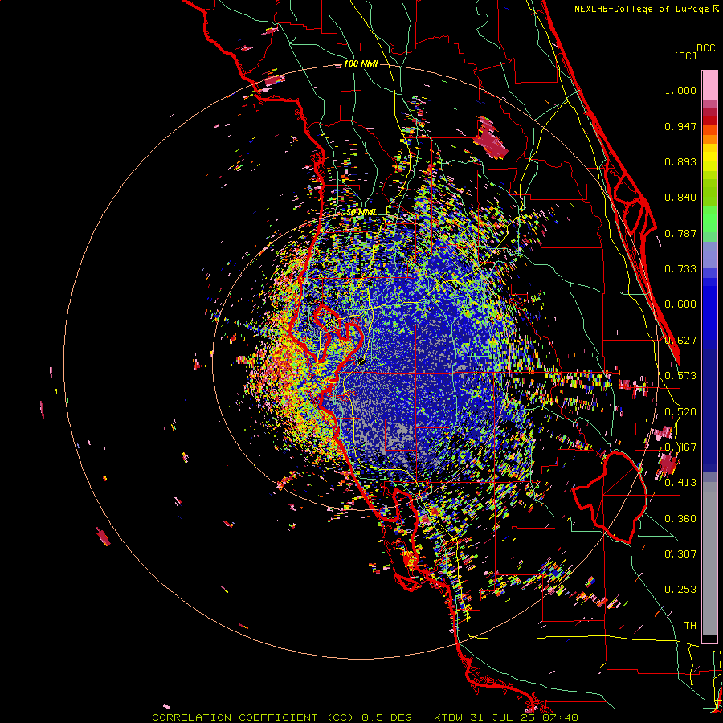Select the 0.627 legend value
This screenshot has height=723, width=723.
point(680,341)
